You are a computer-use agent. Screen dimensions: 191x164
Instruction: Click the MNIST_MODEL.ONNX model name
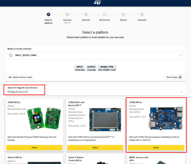[26, 55]
